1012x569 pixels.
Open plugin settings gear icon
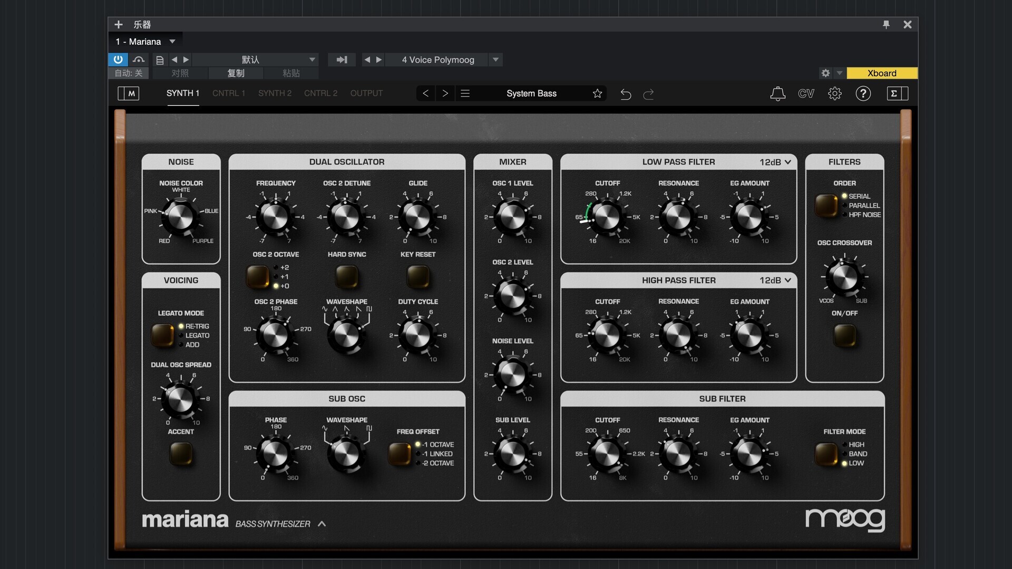[834, 94]
